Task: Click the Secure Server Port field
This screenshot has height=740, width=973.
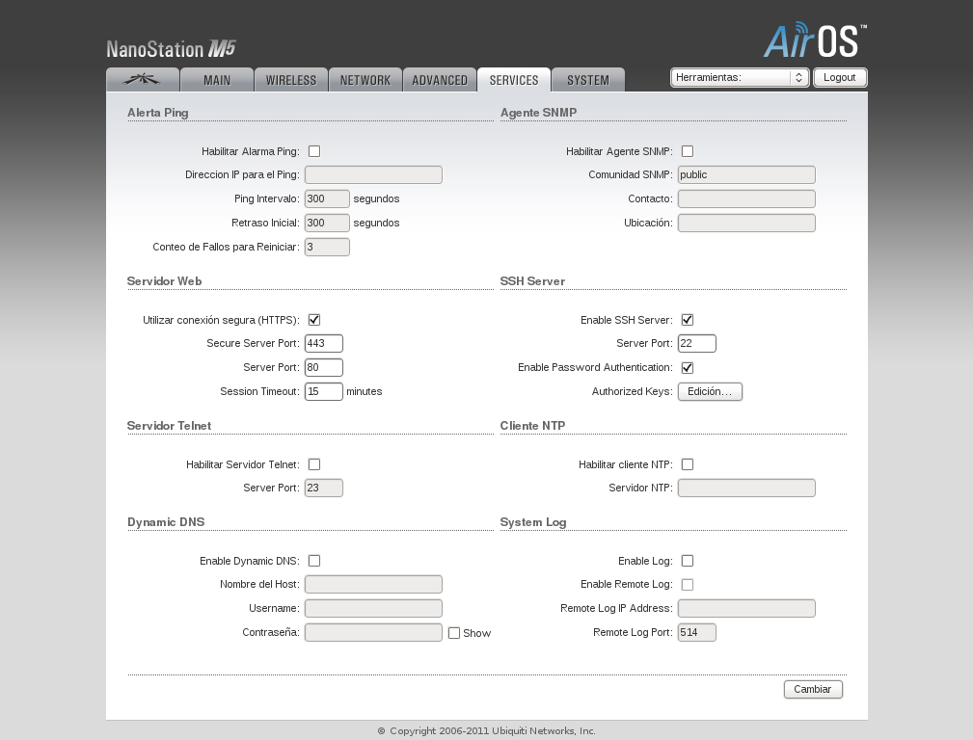Action: point(324,344)
